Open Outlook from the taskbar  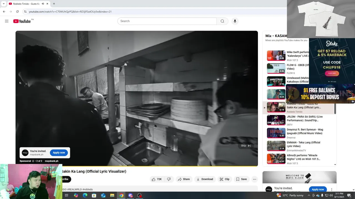[103, 195]
